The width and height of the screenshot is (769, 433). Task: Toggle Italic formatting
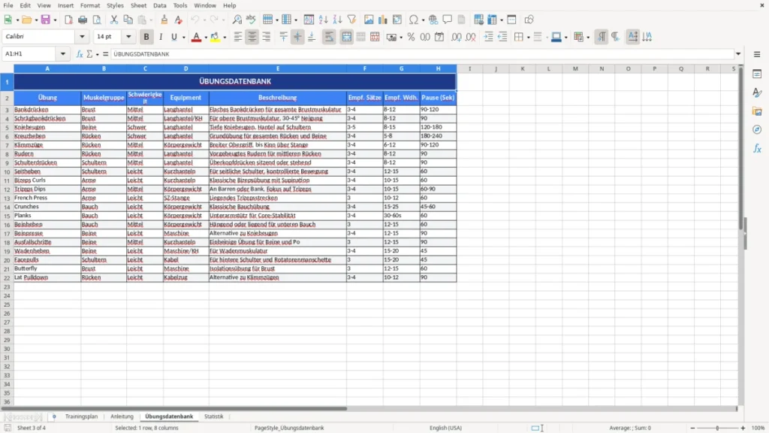161,37
